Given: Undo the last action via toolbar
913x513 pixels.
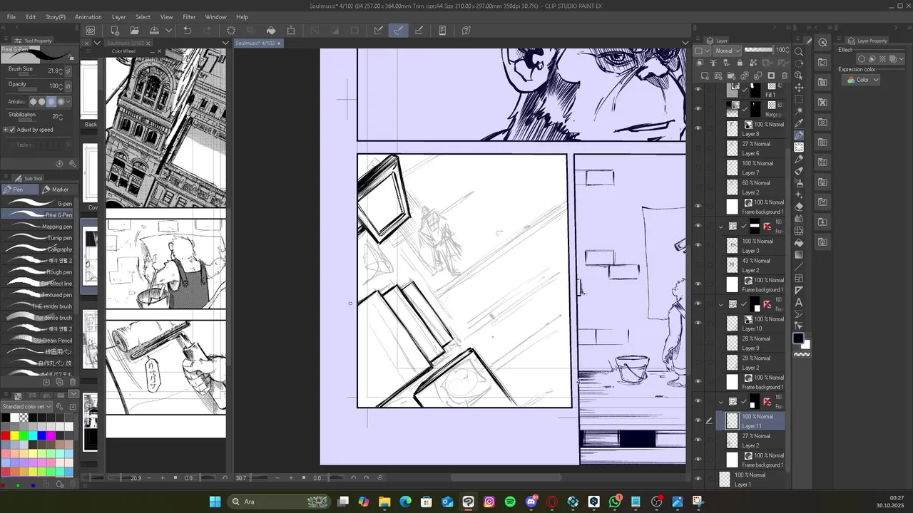Looking at the screenshot, I should (x=187, y=30).
